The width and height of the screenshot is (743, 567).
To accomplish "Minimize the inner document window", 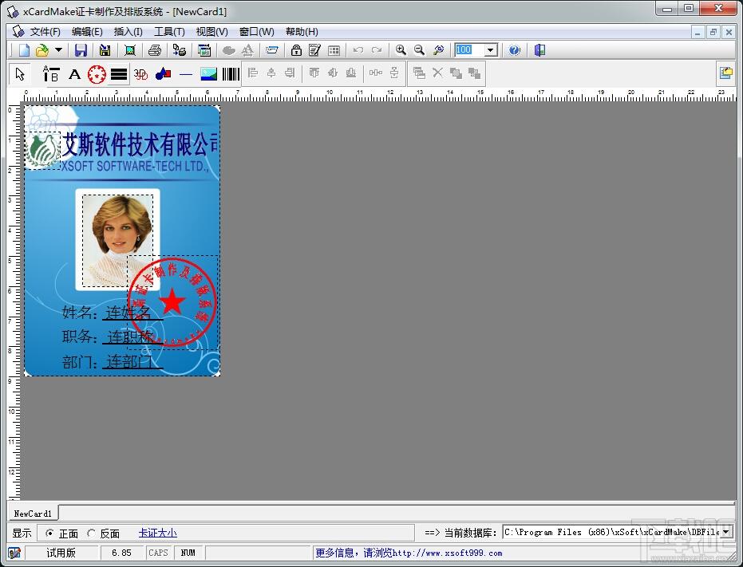I will point(697,32).
